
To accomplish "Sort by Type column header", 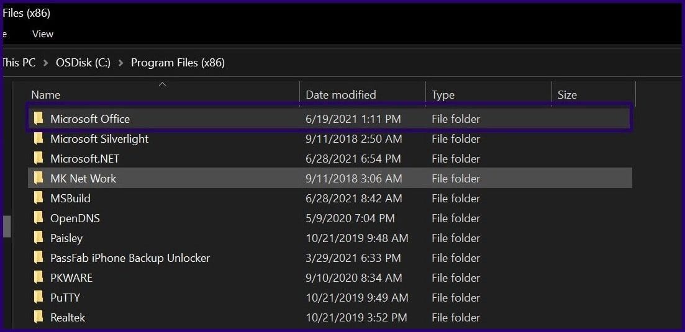I will (x=443, y=95).
